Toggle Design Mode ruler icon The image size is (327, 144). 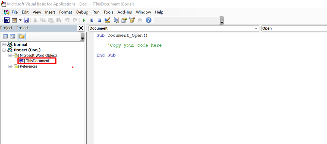(x=107, y=20)
